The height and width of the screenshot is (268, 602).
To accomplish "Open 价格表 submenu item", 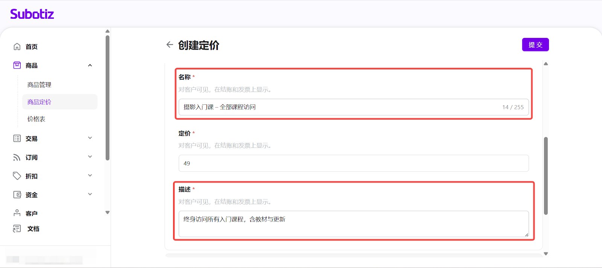I will 36,119.
